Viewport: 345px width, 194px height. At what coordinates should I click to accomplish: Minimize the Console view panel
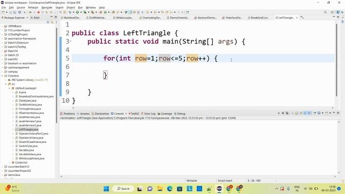334,113
